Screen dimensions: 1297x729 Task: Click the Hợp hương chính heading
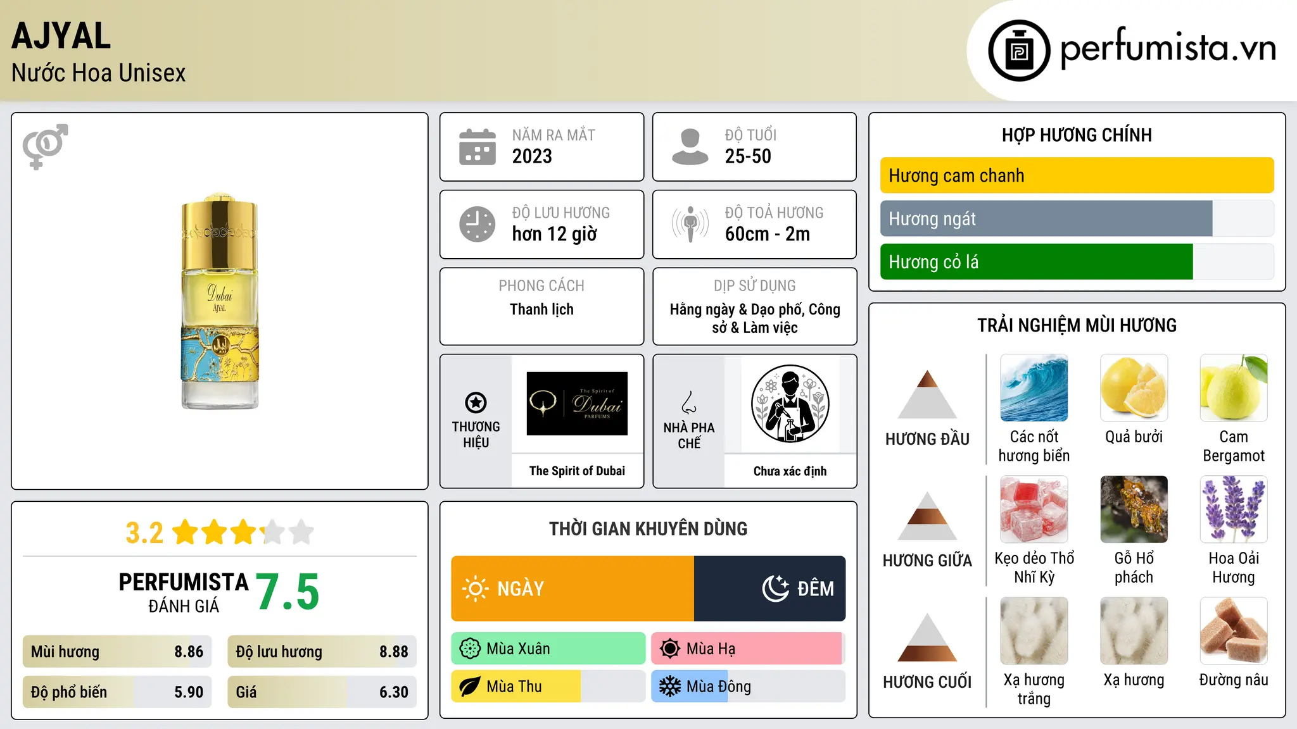point(1077,135)
